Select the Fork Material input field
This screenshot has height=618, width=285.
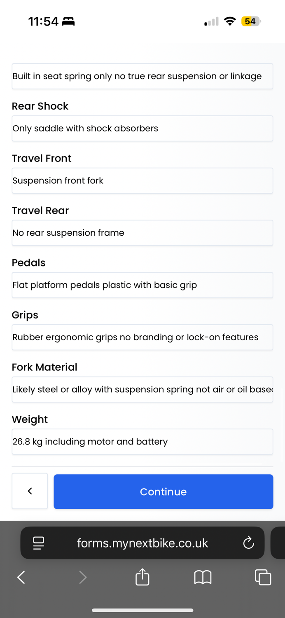[142, 389]
